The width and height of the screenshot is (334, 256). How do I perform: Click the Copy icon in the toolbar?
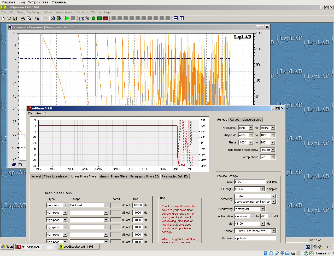coord(37,18)
